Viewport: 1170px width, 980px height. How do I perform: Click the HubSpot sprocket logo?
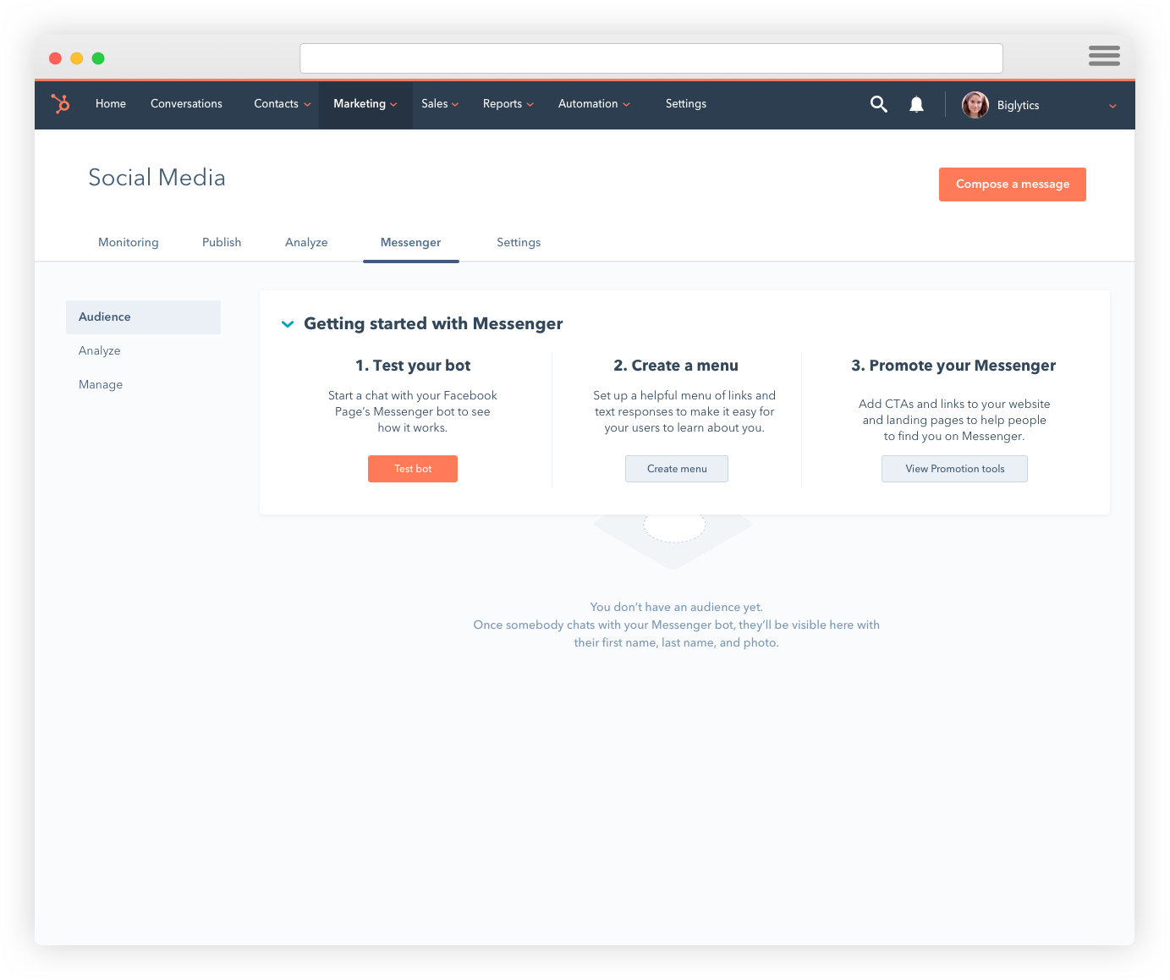tap(60, 103)
